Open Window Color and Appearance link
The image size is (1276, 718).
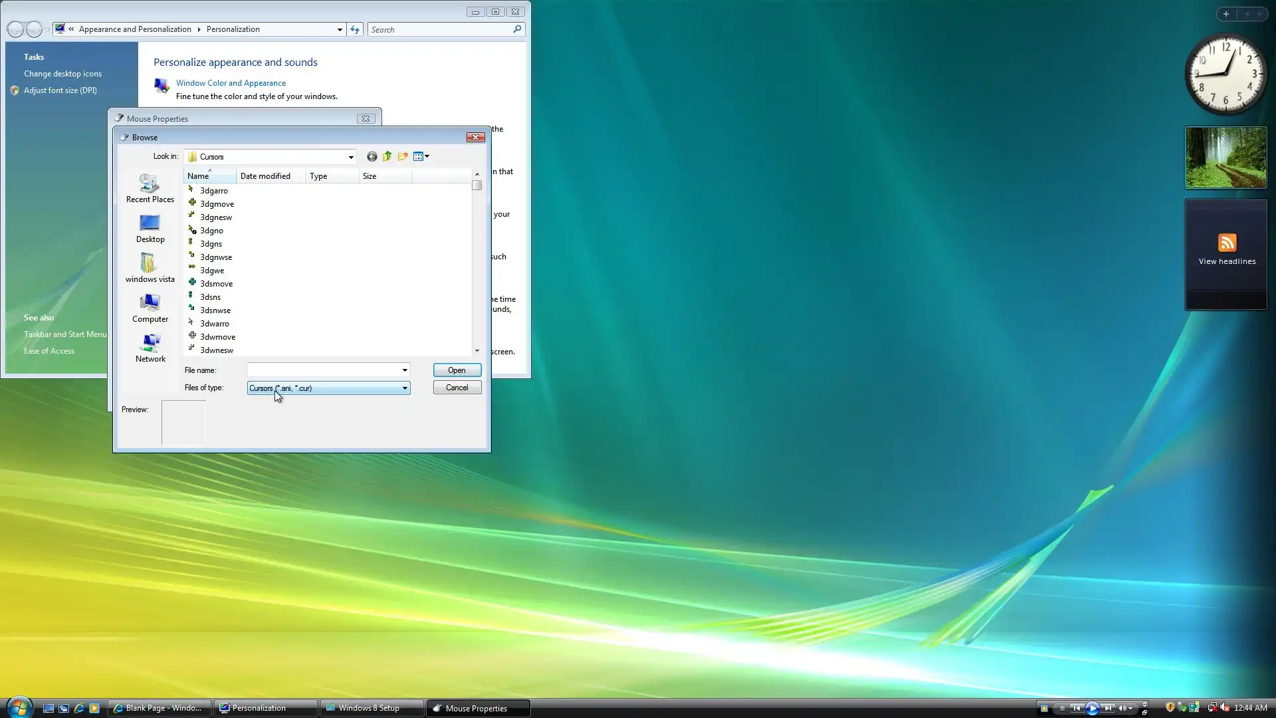(x=231, y=83)
